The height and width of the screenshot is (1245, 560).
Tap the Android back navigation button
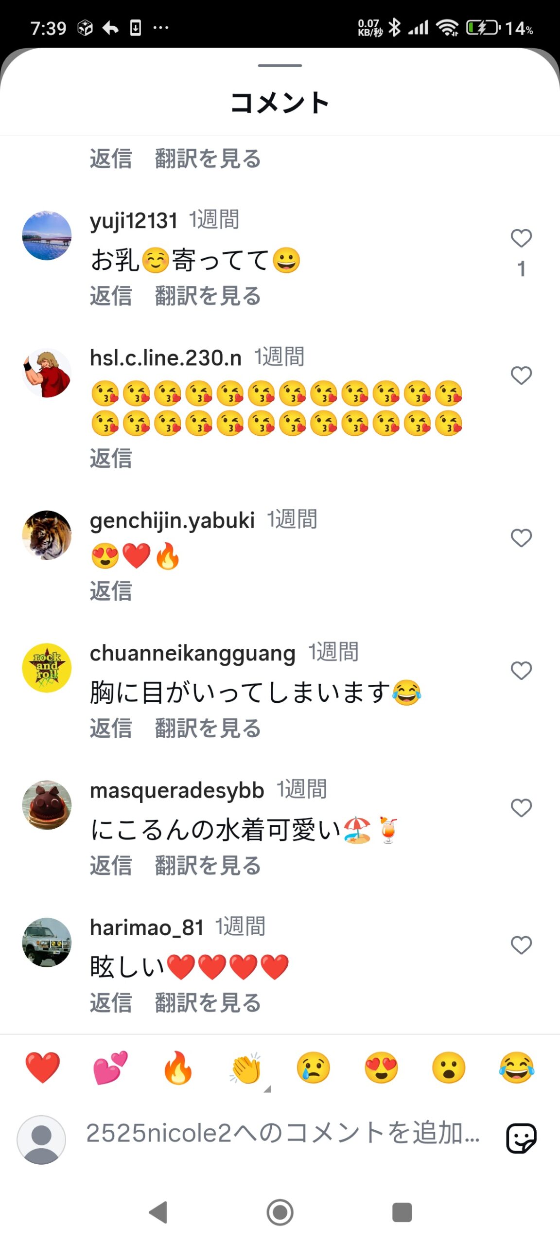(158, 1212)
